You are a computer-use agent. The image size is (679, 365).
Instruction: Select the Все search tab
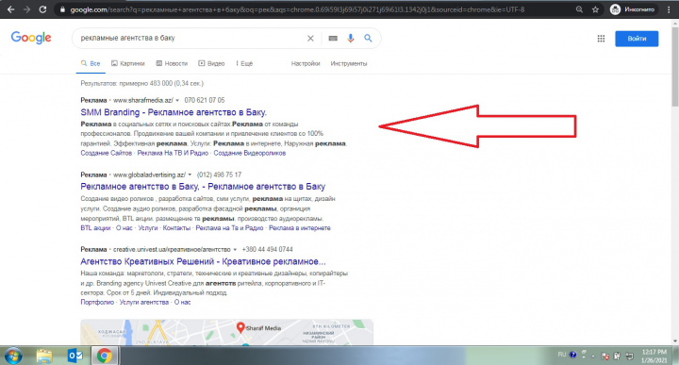91,63
